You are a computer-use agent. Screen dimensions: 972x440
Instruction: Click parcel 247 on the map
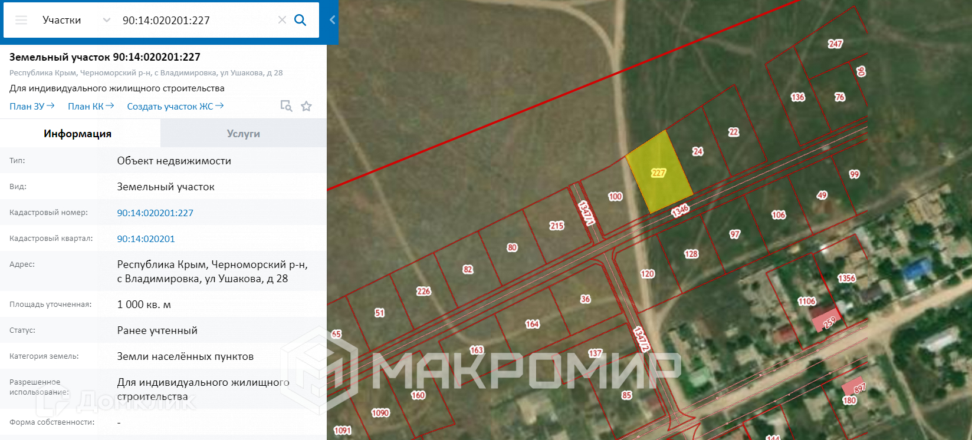(x=835, y=44)
